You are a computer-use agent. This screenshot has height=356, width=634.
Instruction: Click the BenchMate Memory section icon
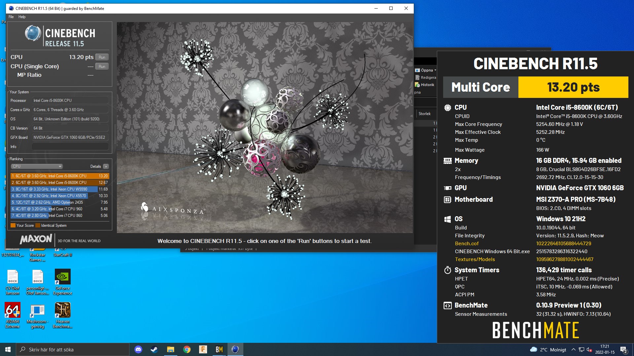(447, 161)
